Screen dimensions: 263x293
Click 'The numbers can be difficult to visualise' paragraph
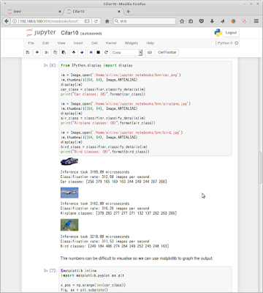[x=137, y=259]
